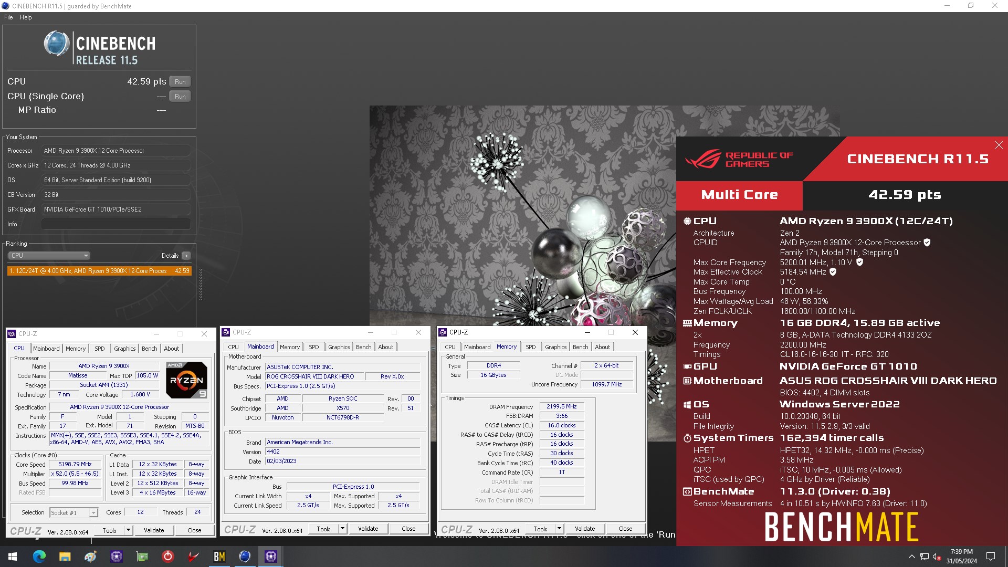Expand ranking Details arrow
1008x567 pixels.
coord(186,256)
